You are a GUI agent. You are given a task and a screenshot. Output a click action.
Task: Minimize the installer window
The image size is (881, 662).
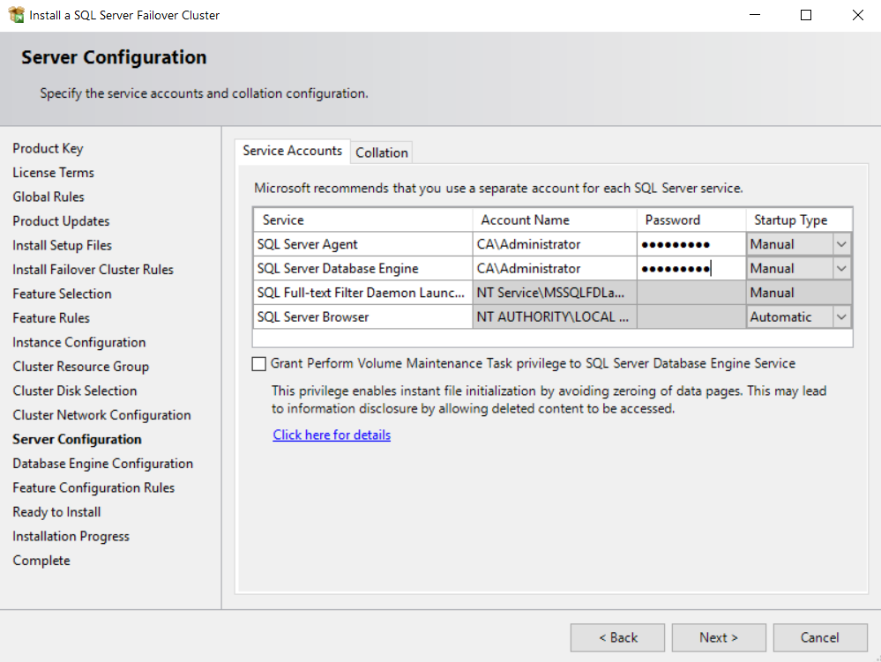tap(755, 15)
